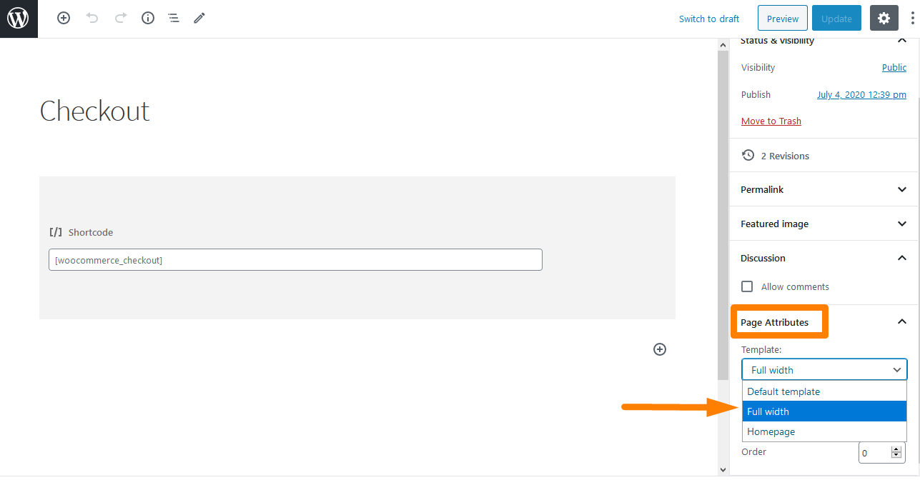
Task: Click the shortcode text input field
Action: (x=295, y=260)
